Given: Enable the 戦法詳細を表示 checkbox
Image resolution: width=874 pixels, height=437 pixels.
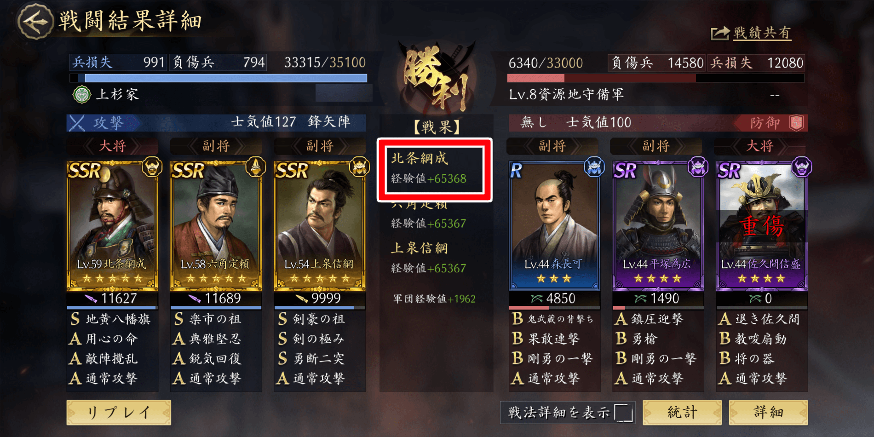Looking at the screenshot, I should [x=623, y=413].
